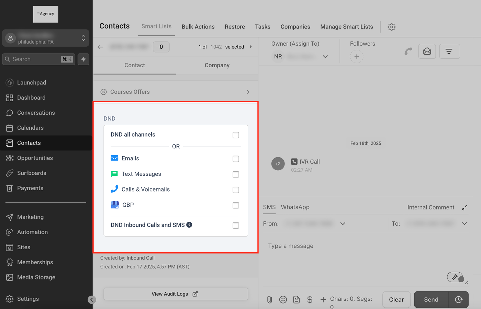Open the contacts settings gear icon

[x=391, y=27]
